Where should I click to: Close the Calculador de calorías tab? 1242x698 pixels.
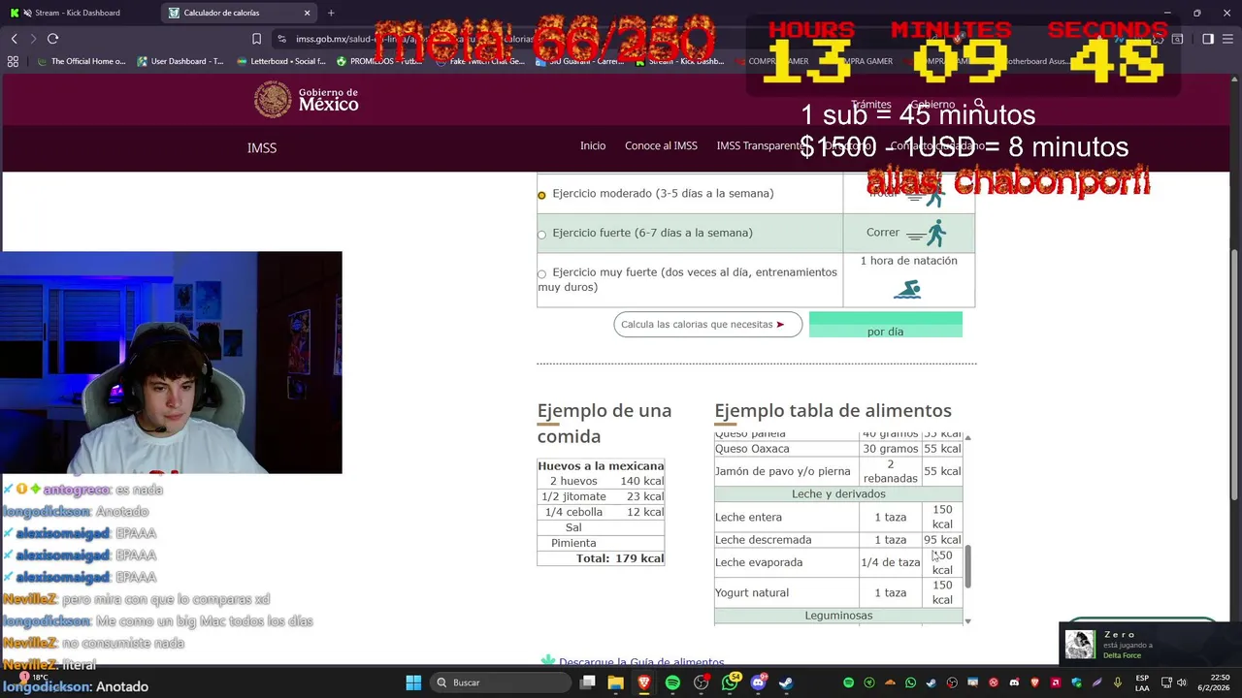pos(308,13)
